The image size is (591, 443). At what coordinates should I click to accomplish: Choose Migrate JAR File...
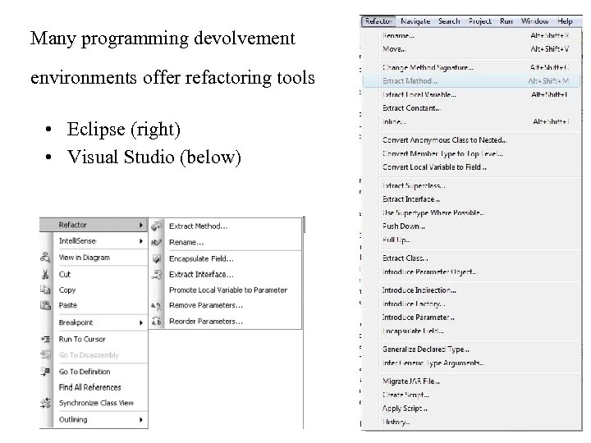(471, 381)
